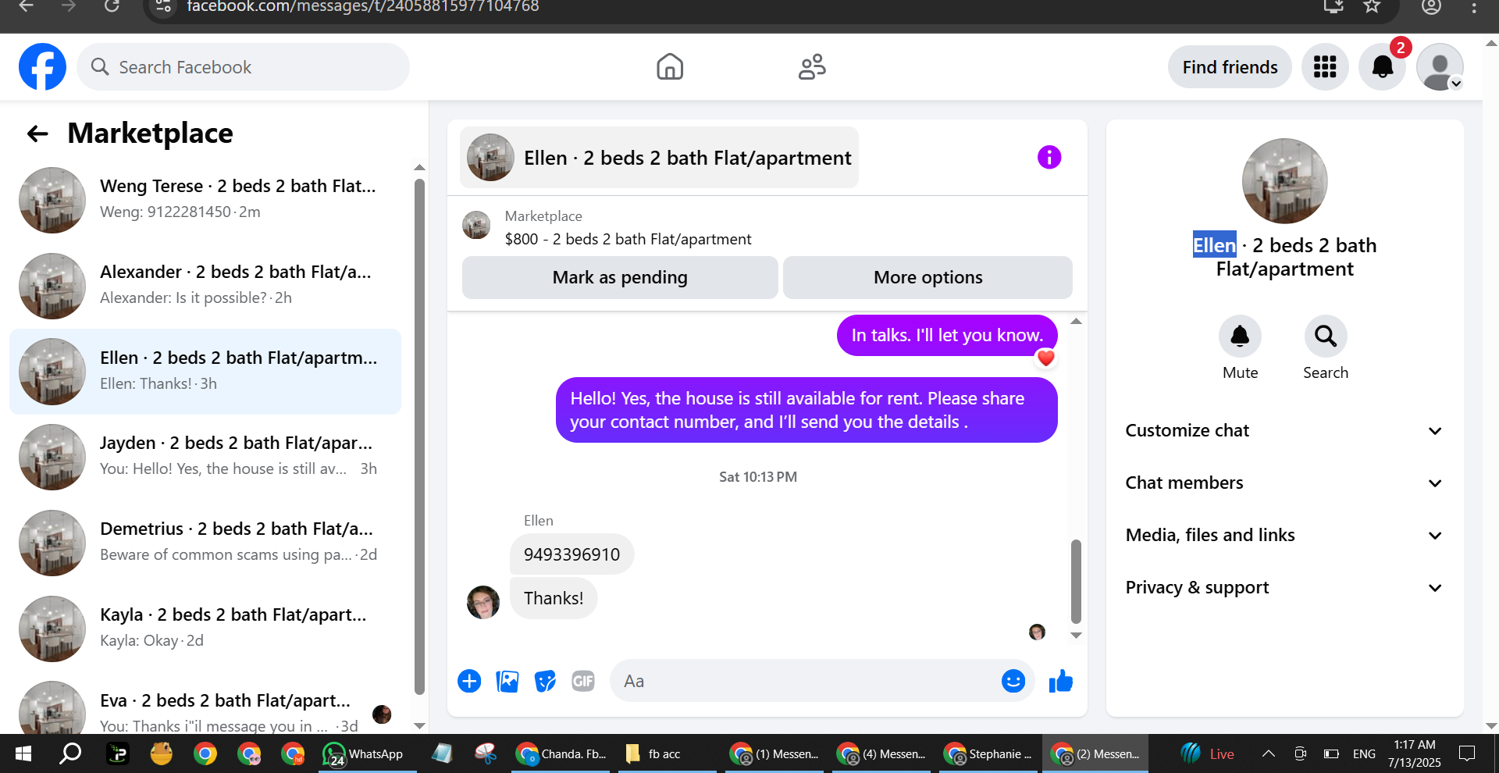Open Demetrius conversation
Image resolution: width=1499 pixels, height=773 pixels.
[205, 543]
